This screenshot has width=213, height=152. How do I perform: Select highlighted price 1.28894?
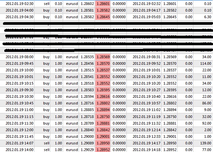click(x=103, y=110)
